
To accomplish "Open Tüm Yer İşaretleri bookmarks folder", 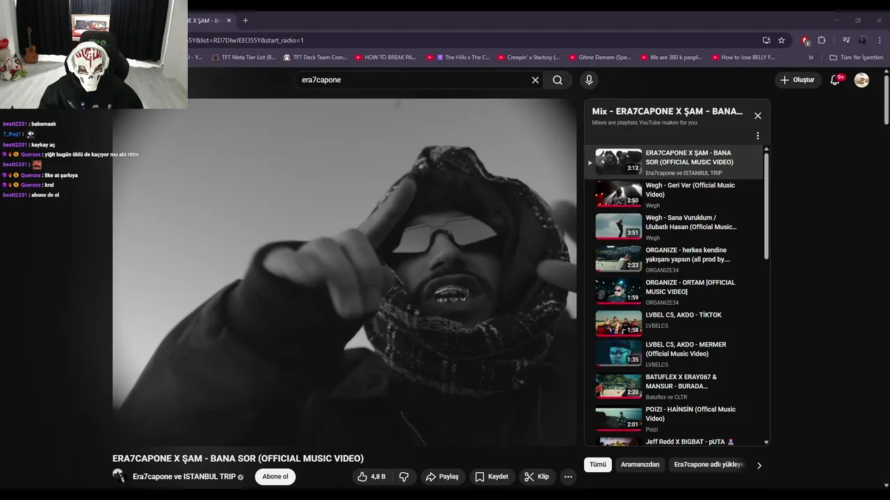I will [857, 58].
